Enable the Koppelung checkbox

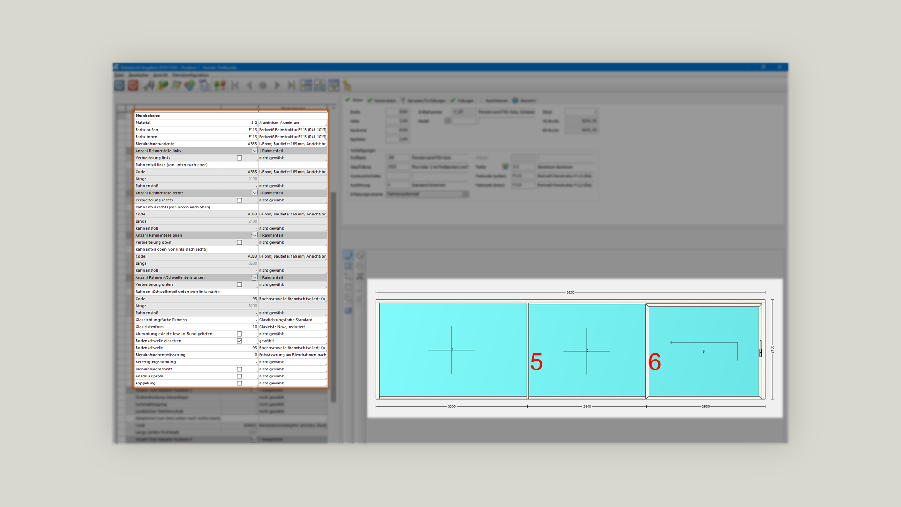pyautogui.click(x=239, y=384)
